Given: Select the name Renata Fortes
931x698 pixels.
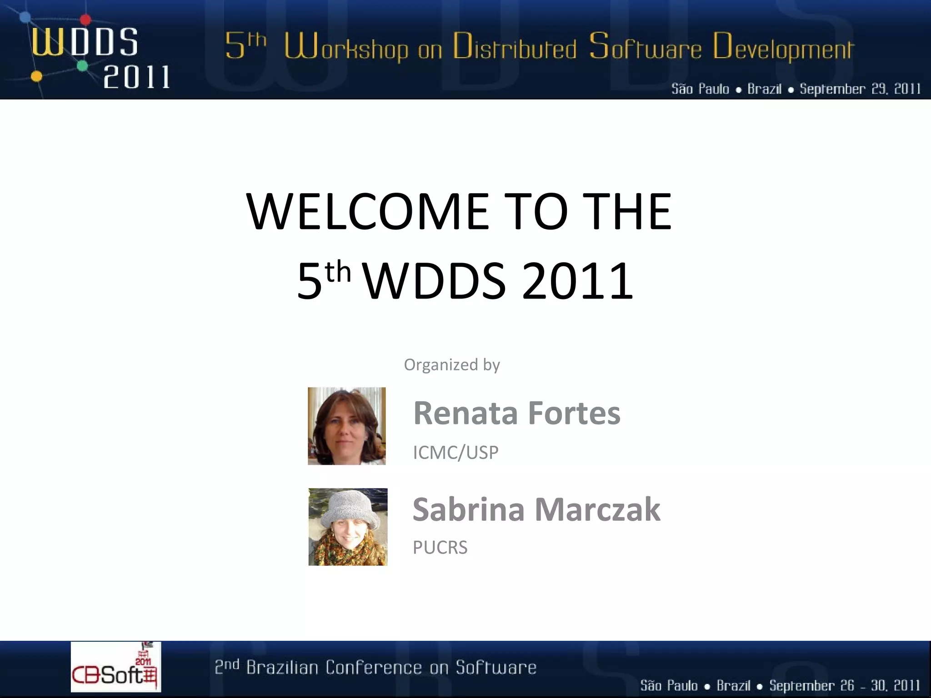Looking at the screenshot, I should (x=516, y=413).
